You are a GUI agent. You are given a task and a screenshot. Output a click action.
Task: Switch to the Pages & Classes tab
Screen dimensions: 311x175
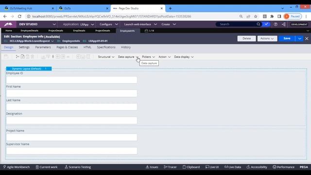(67, 47)
